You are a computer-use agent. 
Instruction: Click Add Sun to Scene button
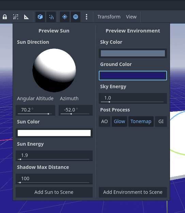tap(54, 192)
